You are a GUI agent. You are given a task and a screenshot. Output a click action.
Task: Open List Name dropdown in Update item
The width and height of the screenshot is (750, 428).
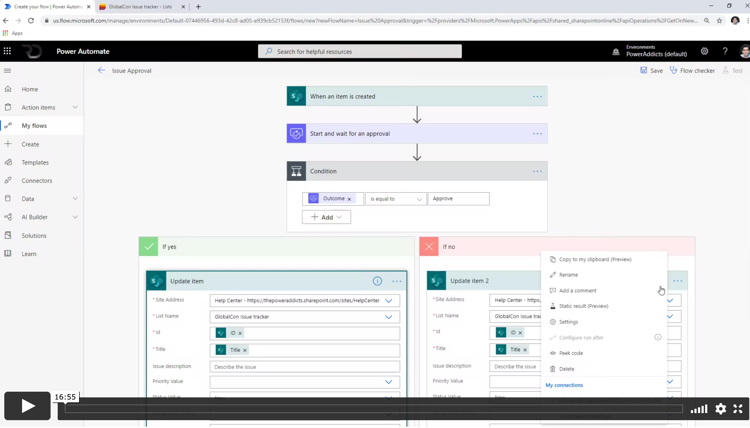point(389,317)
